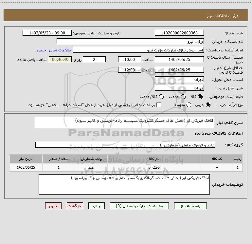The height and width of the screenshot is (244, 252).
Task: Click the کد کالا column header
Action: [217, 159]
